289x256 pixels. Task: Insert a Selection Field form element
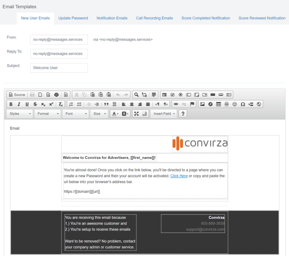pos(205,95)
